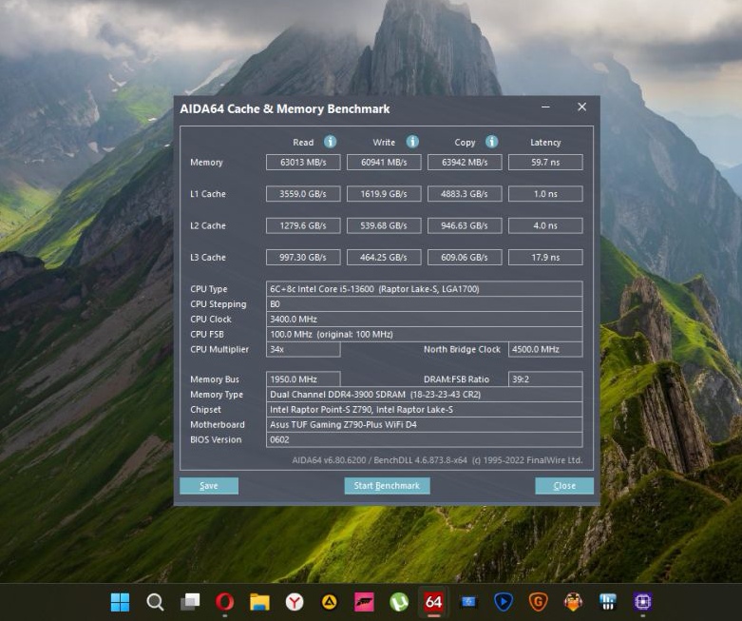Open blue bars chart taskbar app
The image size is (742, 621).
608,602
